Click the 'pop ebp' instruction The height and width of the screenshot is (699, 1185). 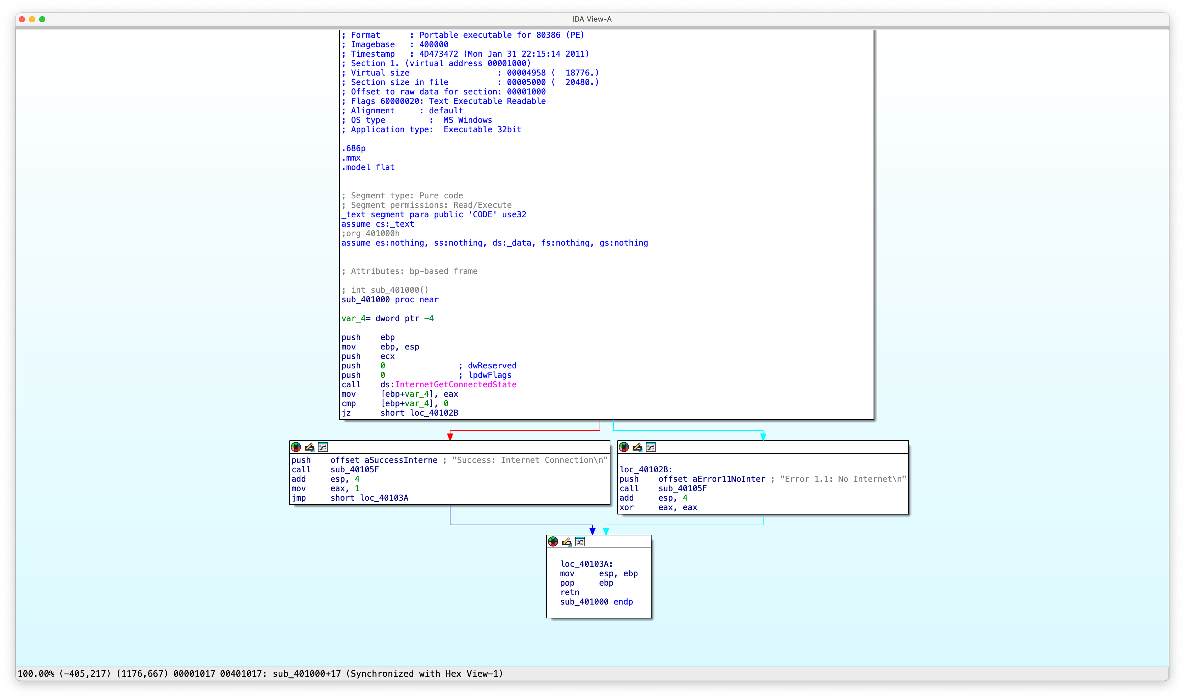[587, 583]
